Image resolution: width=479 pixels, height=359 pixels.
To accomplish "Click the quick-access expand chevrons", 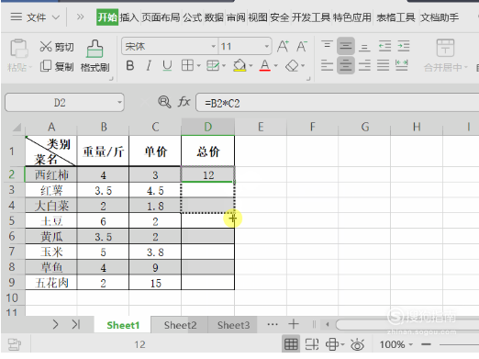I will [x=80, y=17].
